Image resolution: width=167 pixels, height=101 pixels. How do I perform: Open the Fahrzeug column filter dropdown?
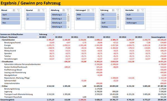coord(54,34)
